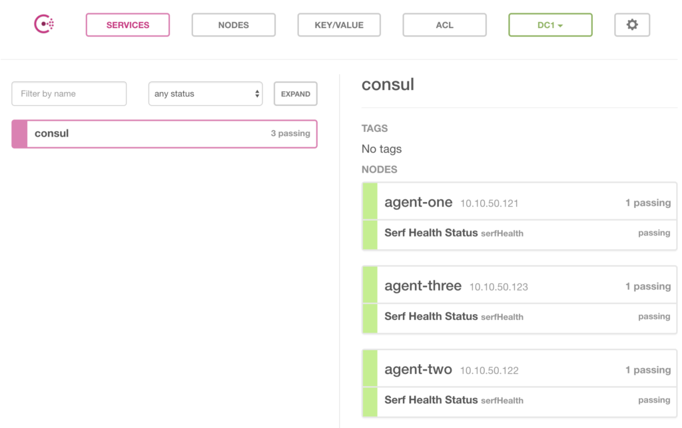The width and height of the screenshot is (682, 428).
Task: Open the agent-one node
Action: (418, 203)
